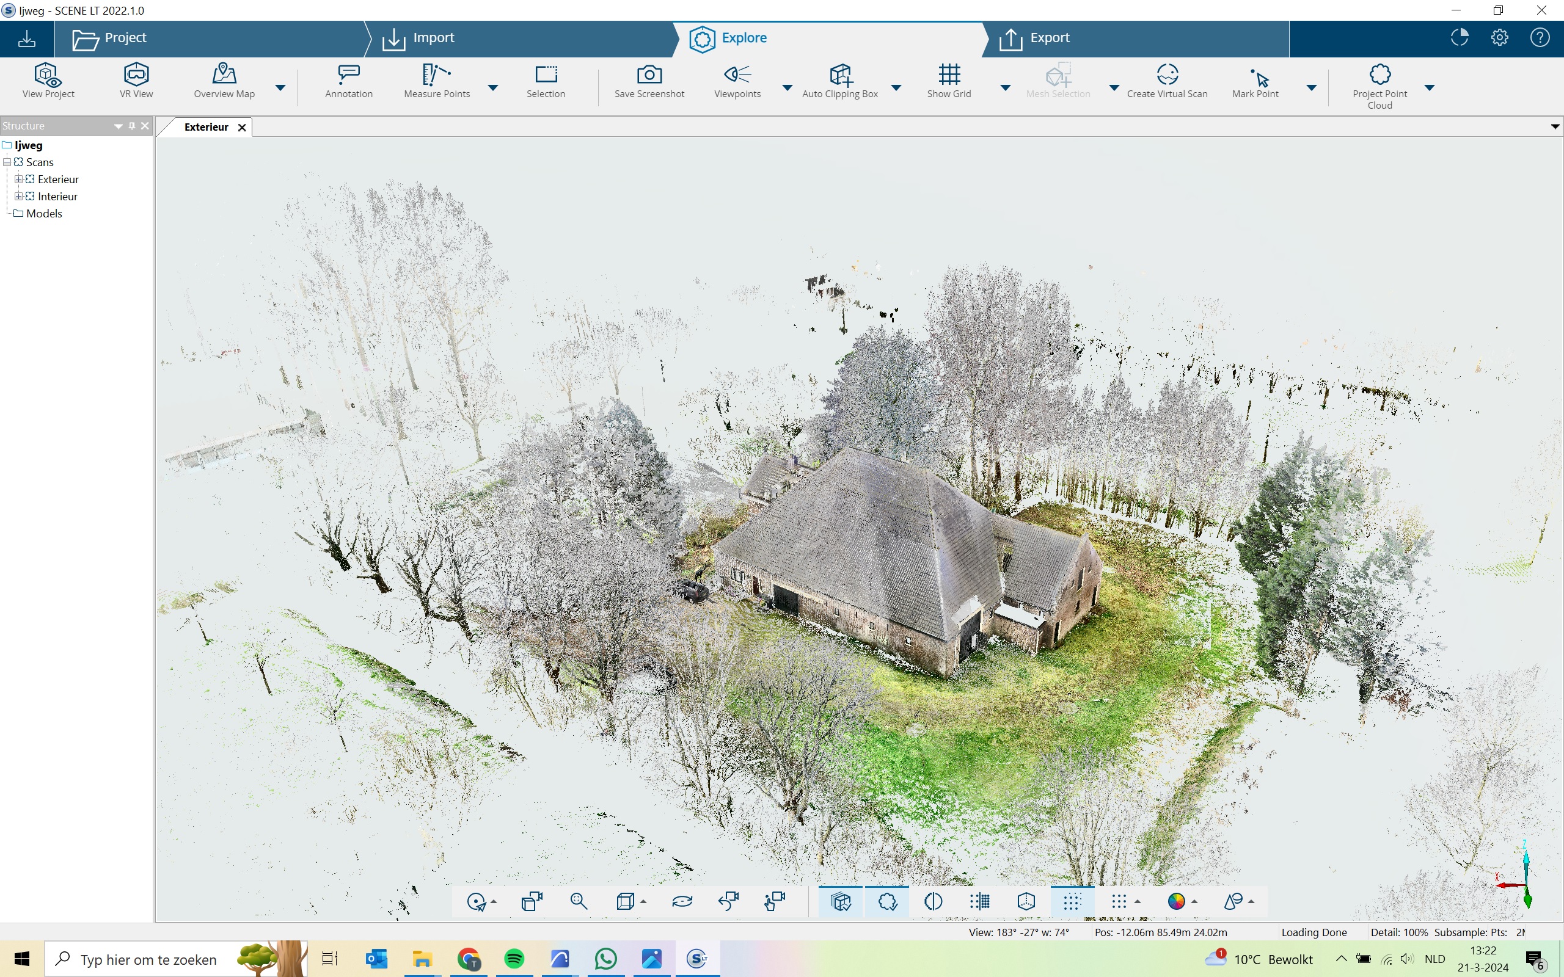This screenshot has width=1564, height=977.
Task: Activate the Measure Points tool
Action: coord(436,75)
